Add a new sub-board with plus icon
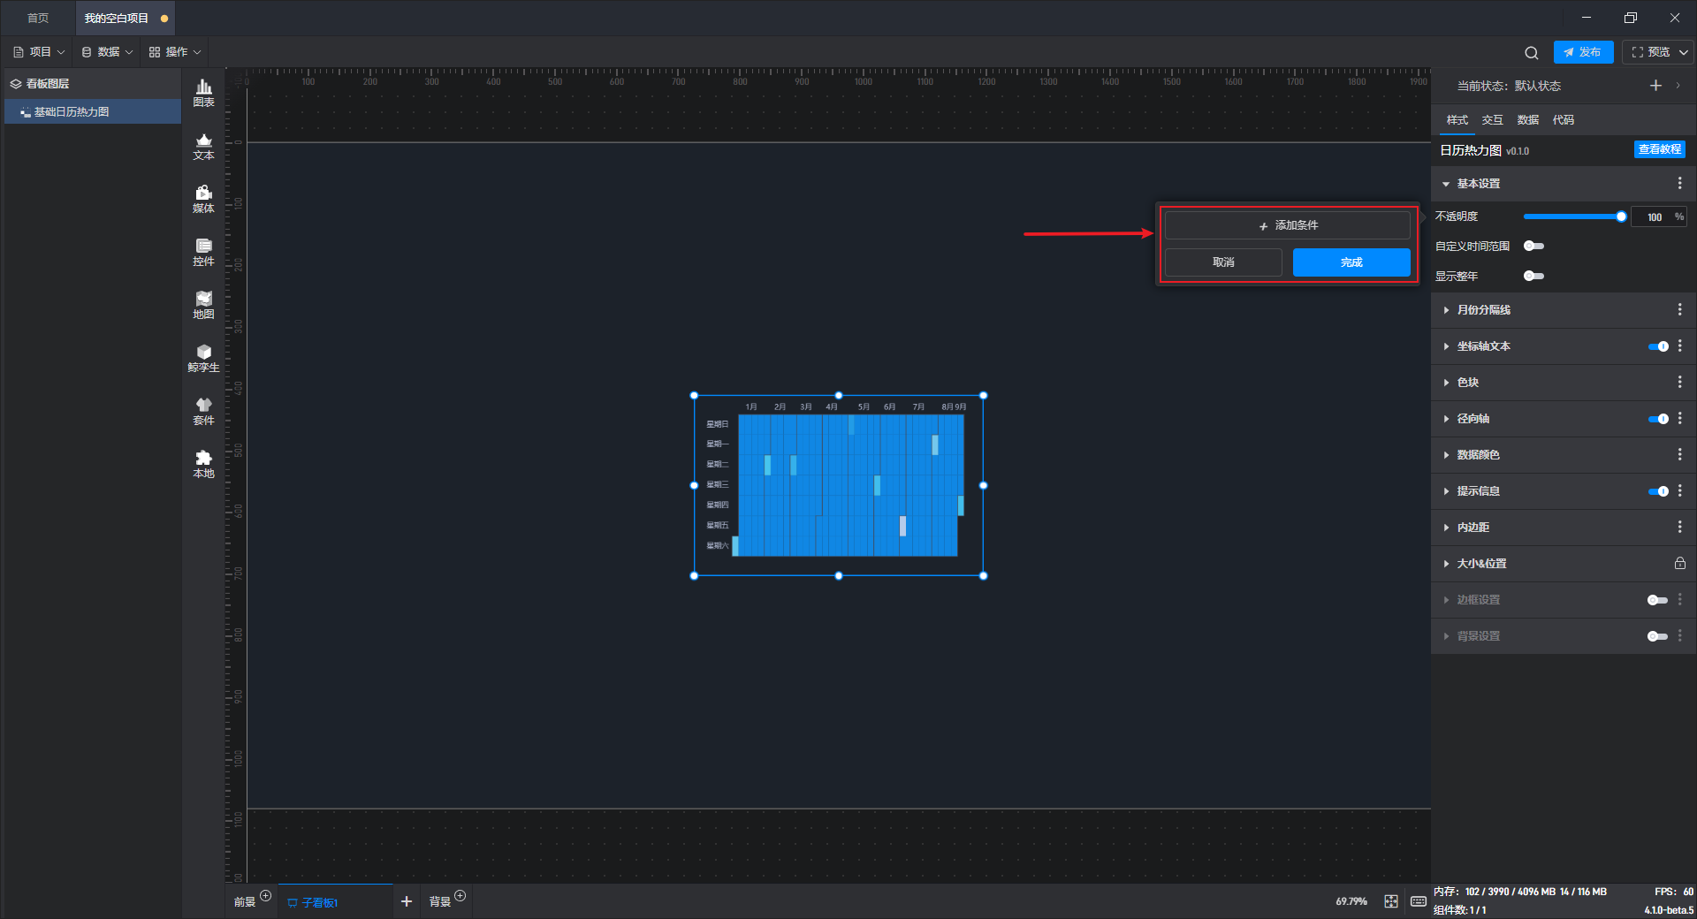 click(x=407, y=901)
